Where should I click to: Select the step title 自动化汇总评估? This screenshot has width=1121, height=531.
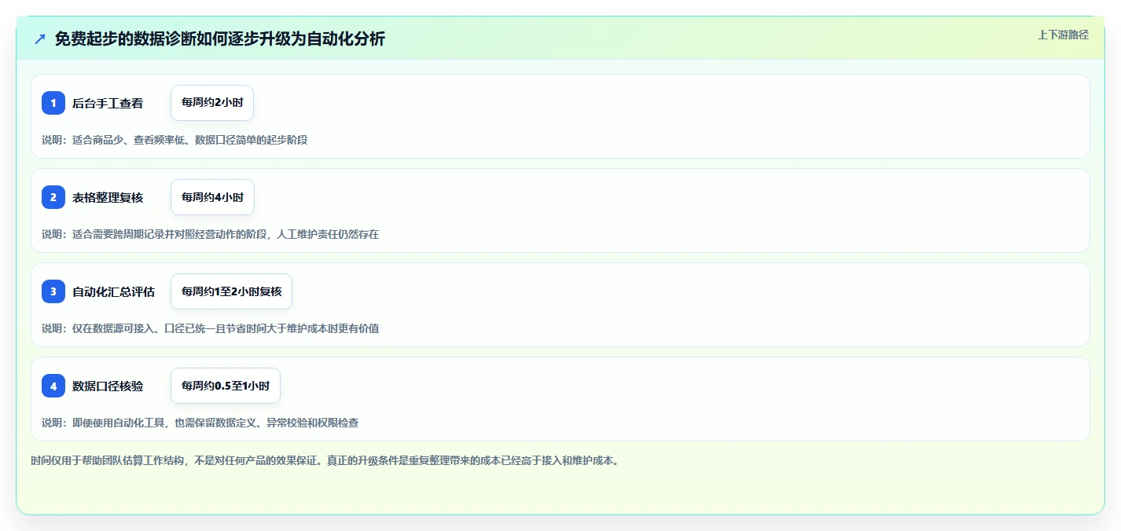tap(113, 291)
